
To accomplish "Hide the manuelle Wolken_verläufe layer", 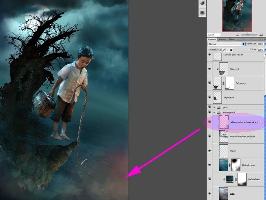I will pyautogui.click(x=209, y=136).
